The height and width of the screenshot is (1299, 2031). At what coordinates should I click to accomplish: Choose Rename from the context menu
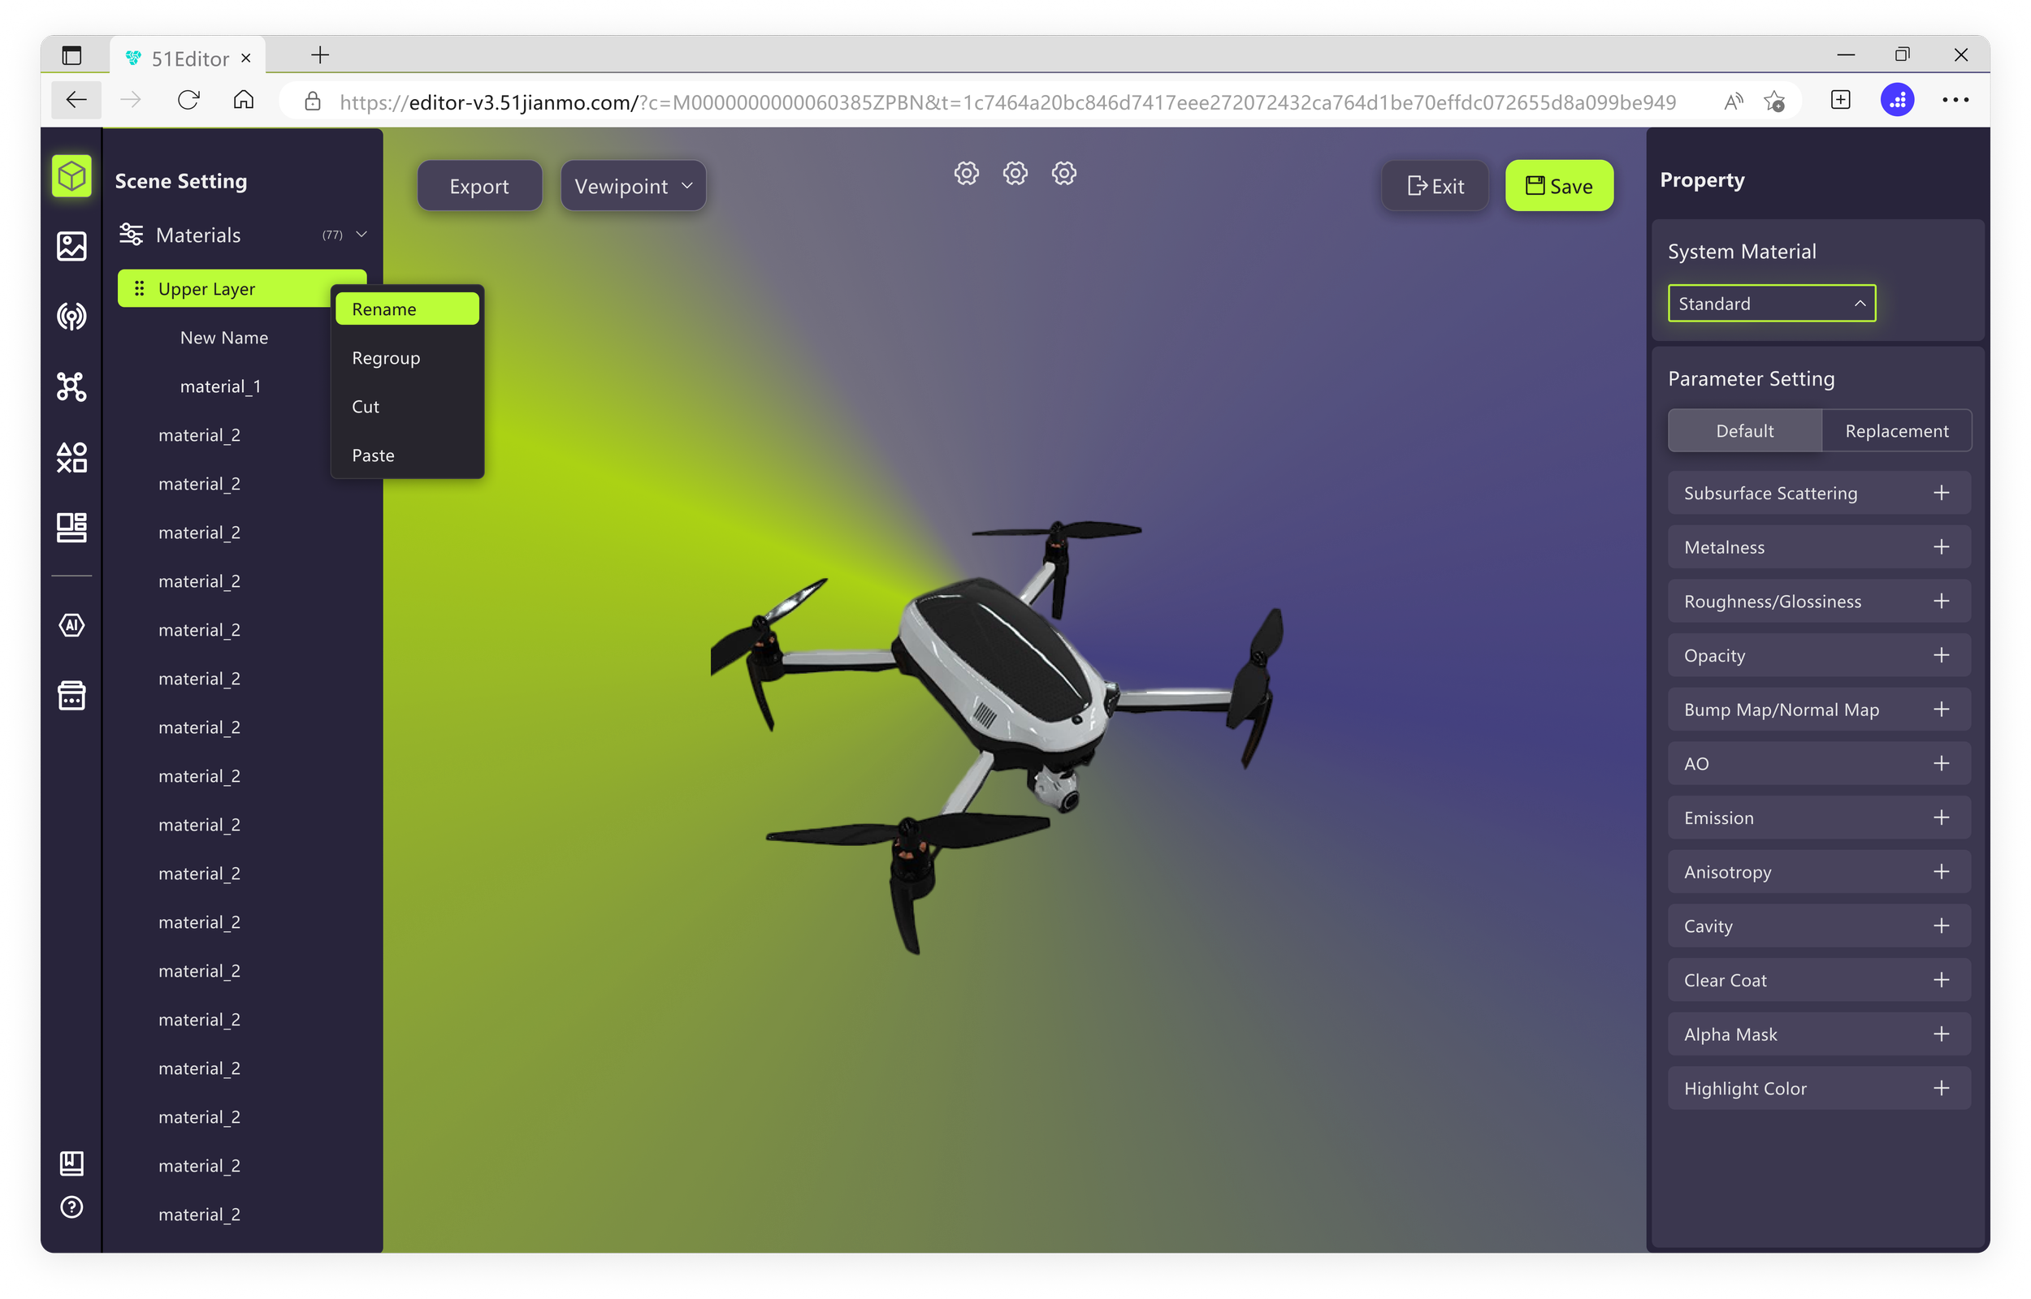[407, 309]
